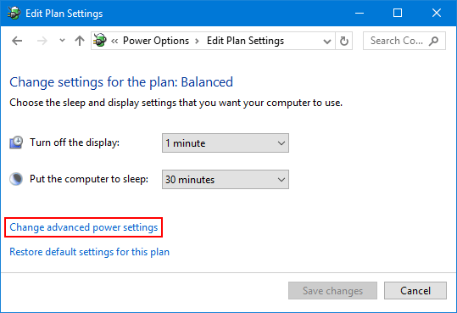Viewport: 457px width, 313px height.
Task: Click the Power Options icon in address bar
Action: [x=100, y=40]
